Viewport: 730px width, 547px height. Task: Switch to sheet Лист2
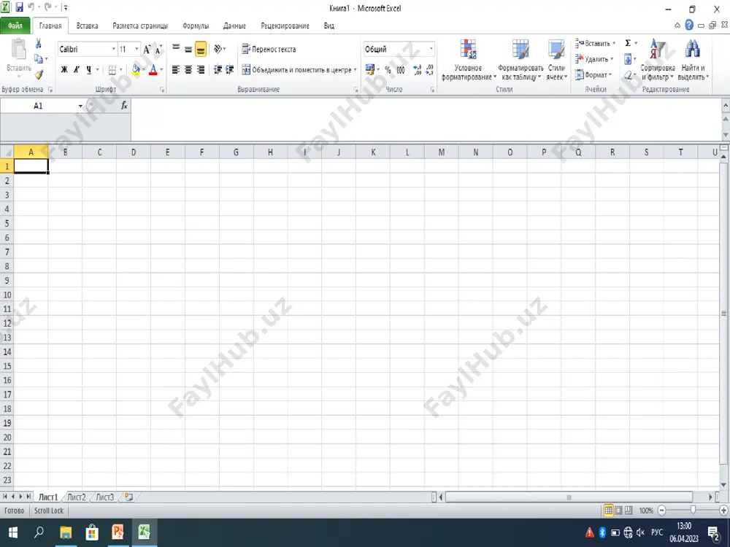point(77,497)
